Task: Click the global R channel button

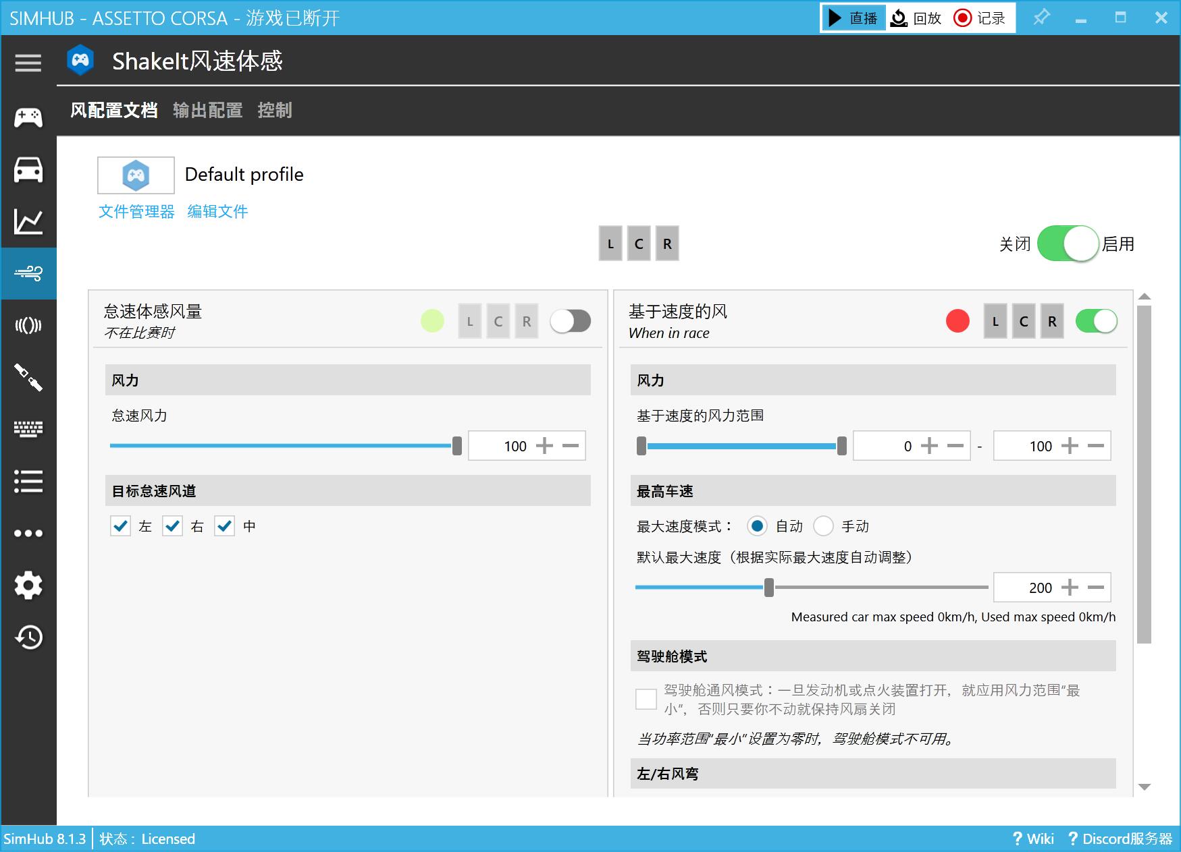Action: pos(667,244)
